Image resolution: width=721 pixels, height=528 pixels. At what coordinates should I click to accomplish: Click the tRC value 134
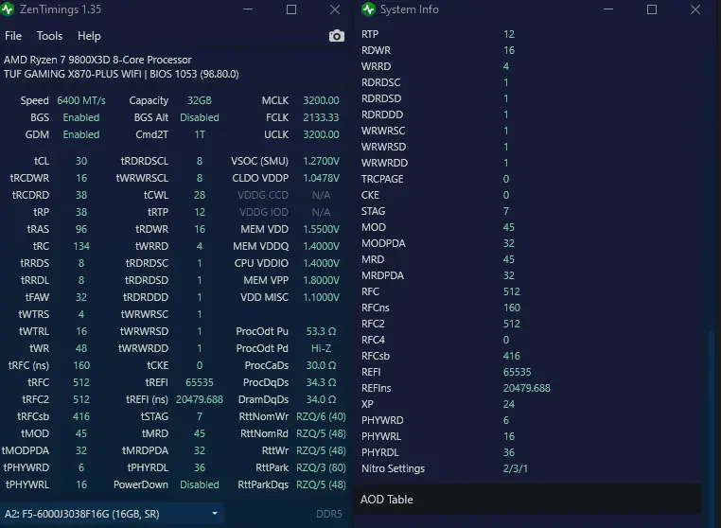click(81, 246)
